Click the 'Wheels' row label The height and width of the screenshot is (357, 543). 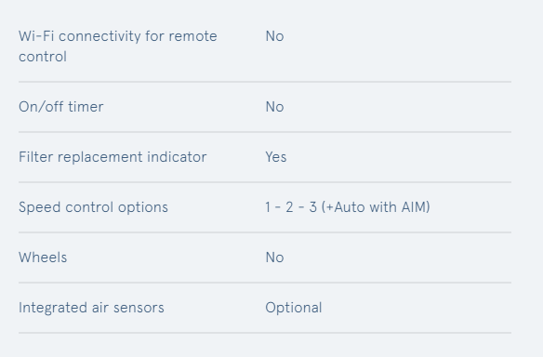(x=43, y=258)
